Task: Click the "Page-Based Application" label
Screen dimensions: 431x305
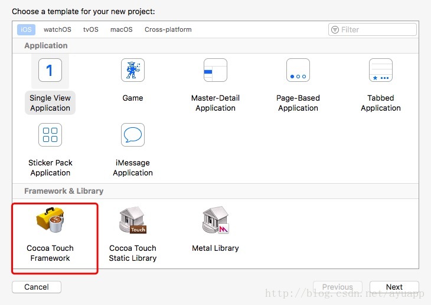Action: pos(298,103)
